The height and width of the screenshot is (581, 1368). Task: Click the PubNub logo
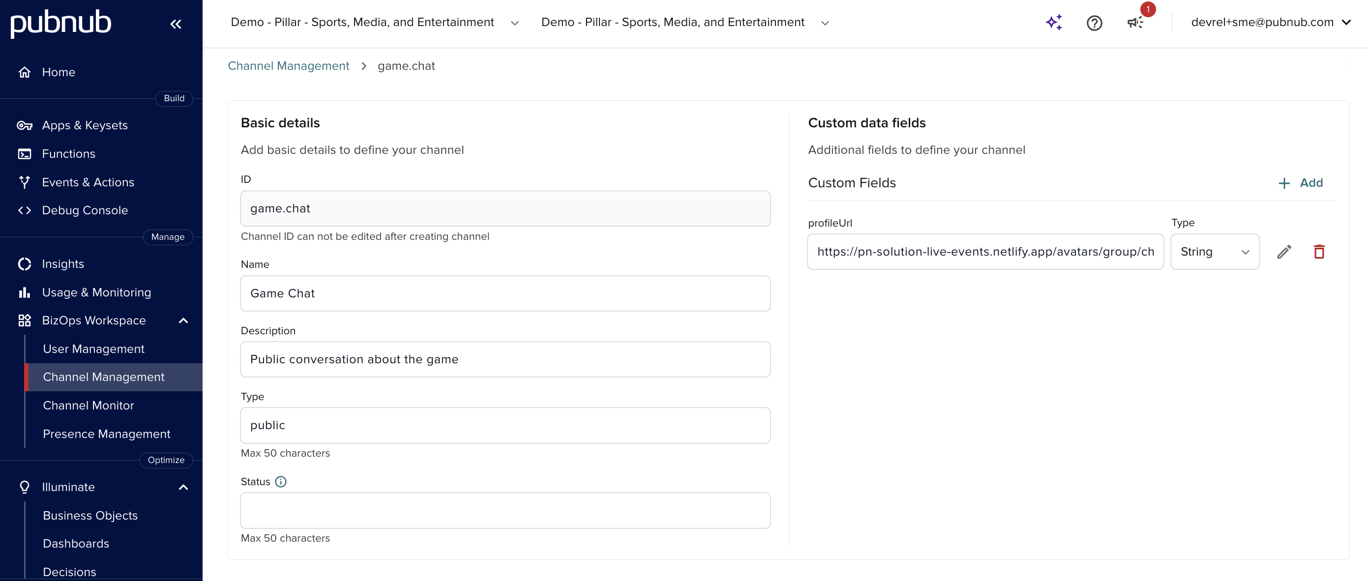[x=60, y=24]
